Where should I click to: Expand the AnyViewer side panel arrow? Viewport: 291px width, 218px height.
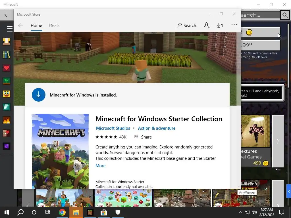coord(289,191)
